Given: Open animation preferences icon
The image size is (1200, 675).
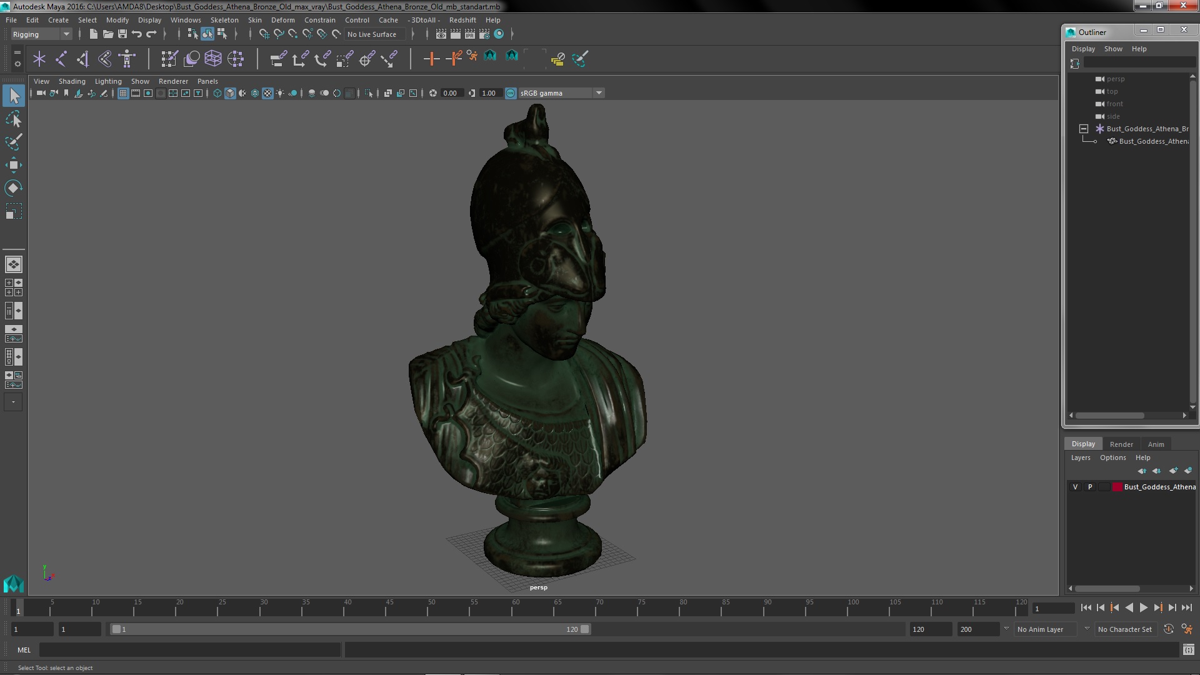Looking at the screenshot, I should tap(1187, 629).
